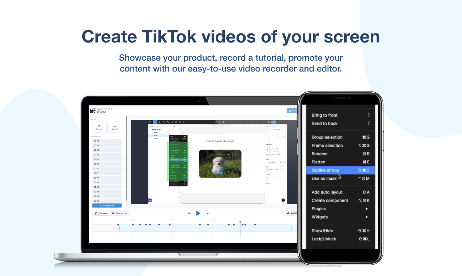Open the Pass through blend mode dropdown

click(x=272, y=162)
